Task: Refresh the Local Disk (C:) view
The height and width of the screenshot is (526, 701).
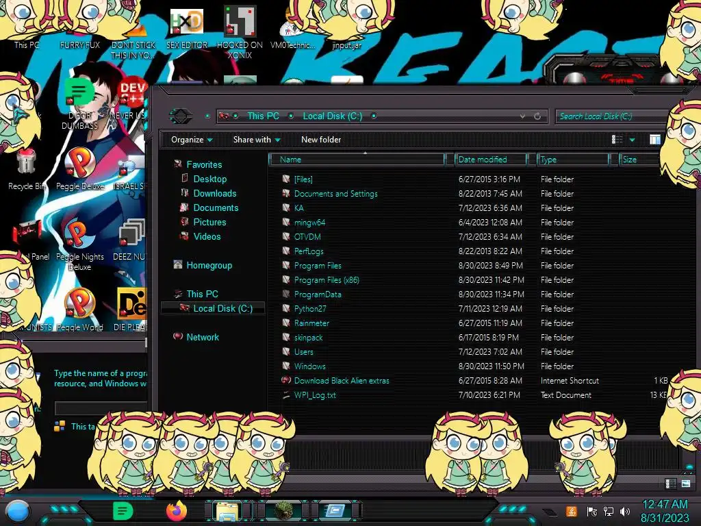Action: click(537, 116)
